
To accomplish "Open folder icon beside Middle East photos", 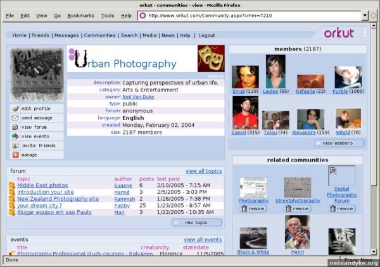I will (11, 186).
